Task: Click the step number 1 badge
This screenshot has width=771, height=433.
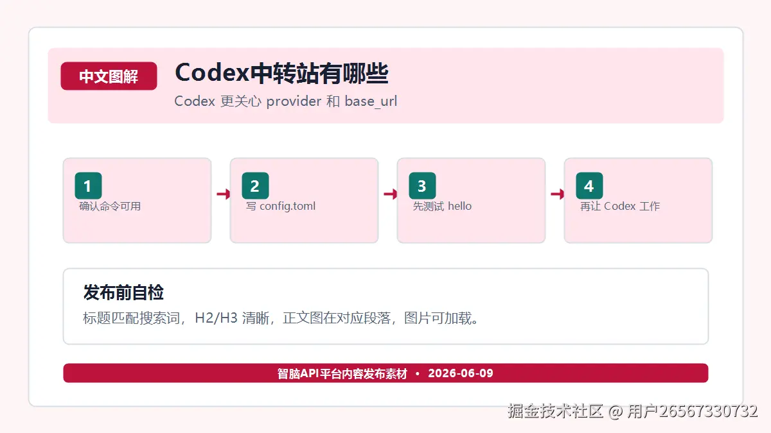Action: click(x=88, y=186)
